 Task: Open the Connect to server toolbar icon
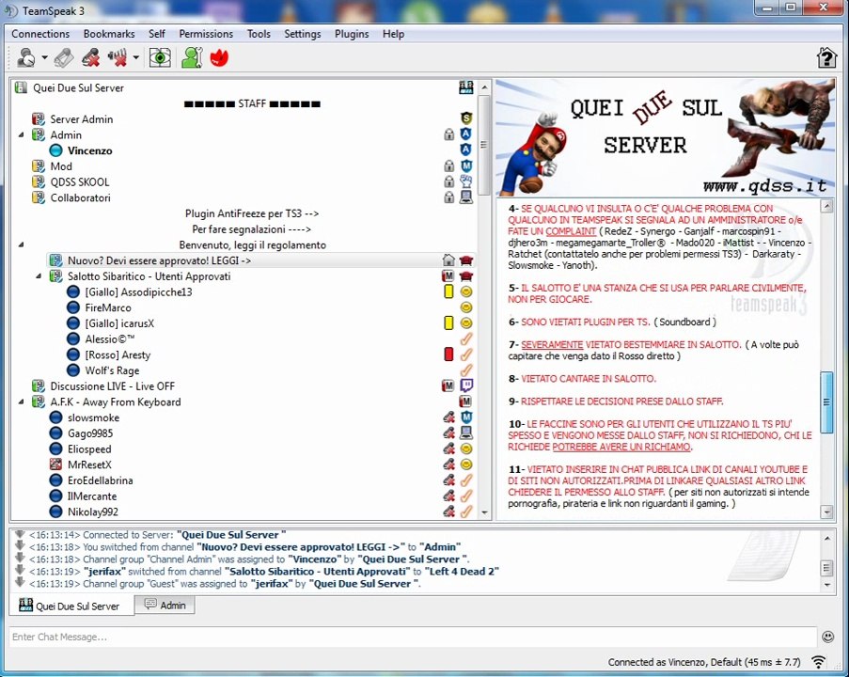[26, 57]
